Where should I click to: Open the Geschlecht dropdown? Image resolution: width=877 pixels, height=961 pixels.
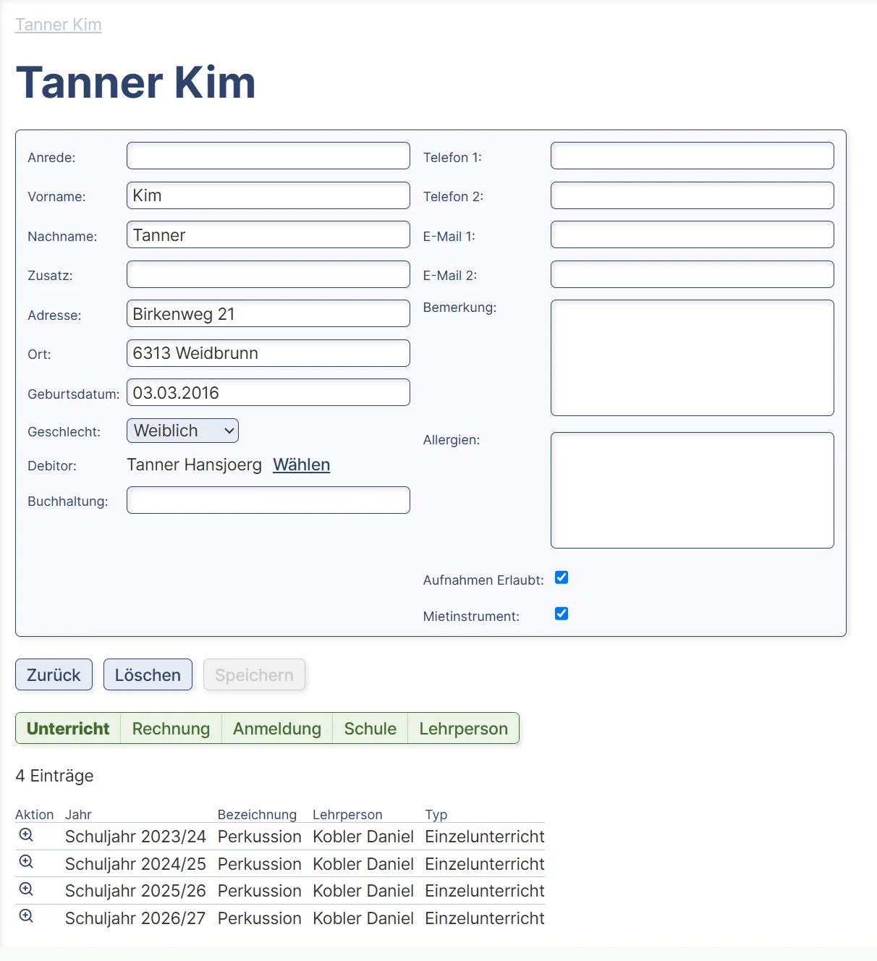tap(182, 431)
